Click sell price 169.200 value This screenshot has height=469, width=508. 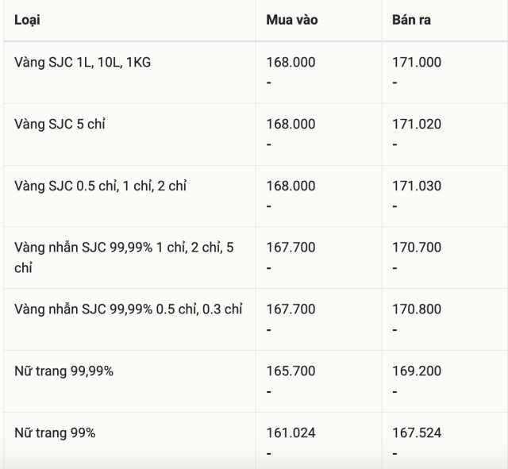[417, 371]
